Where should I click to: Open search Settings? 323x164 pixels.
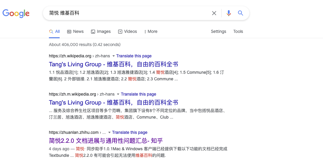[x=218, y=32]
